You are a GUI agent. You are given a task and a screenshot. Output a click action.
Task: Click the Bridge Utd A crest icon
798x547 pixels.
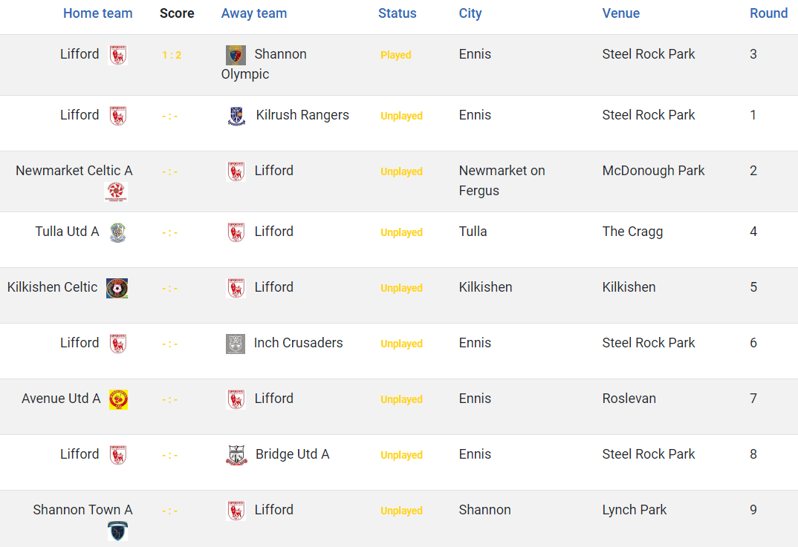click(237, 456)
